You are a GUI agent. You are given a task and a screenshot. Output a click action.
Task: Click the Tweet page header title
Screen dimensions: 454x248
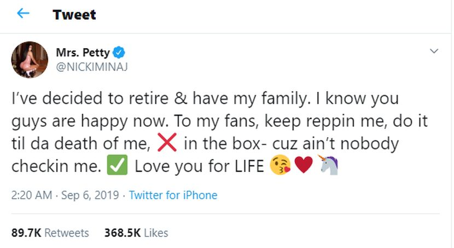(74, 15)
